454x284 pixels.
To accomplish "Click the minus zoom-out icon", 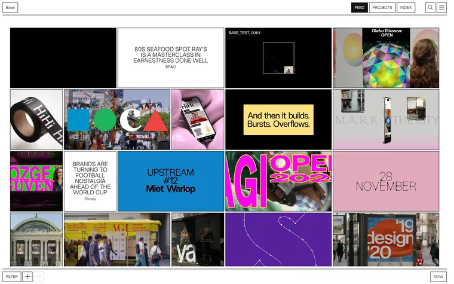I will [x=39, y=276].
